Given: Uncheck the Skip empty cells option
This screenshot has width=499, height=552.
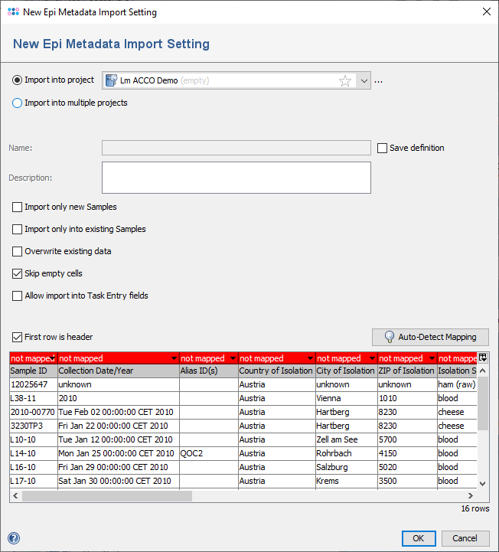Looking at the screenshot, I should [18, 273].
